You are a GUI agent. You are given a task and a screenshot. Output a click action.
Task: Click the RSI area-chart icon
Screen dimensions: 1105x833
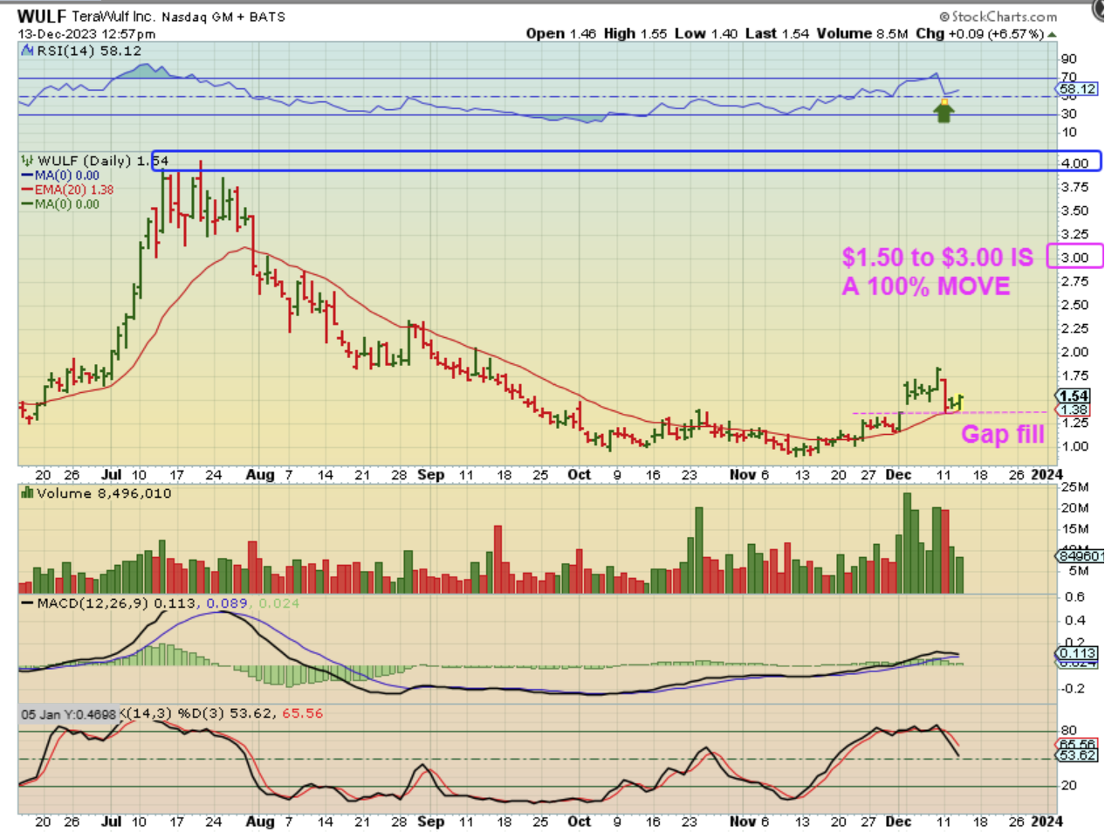coord(27,51)
